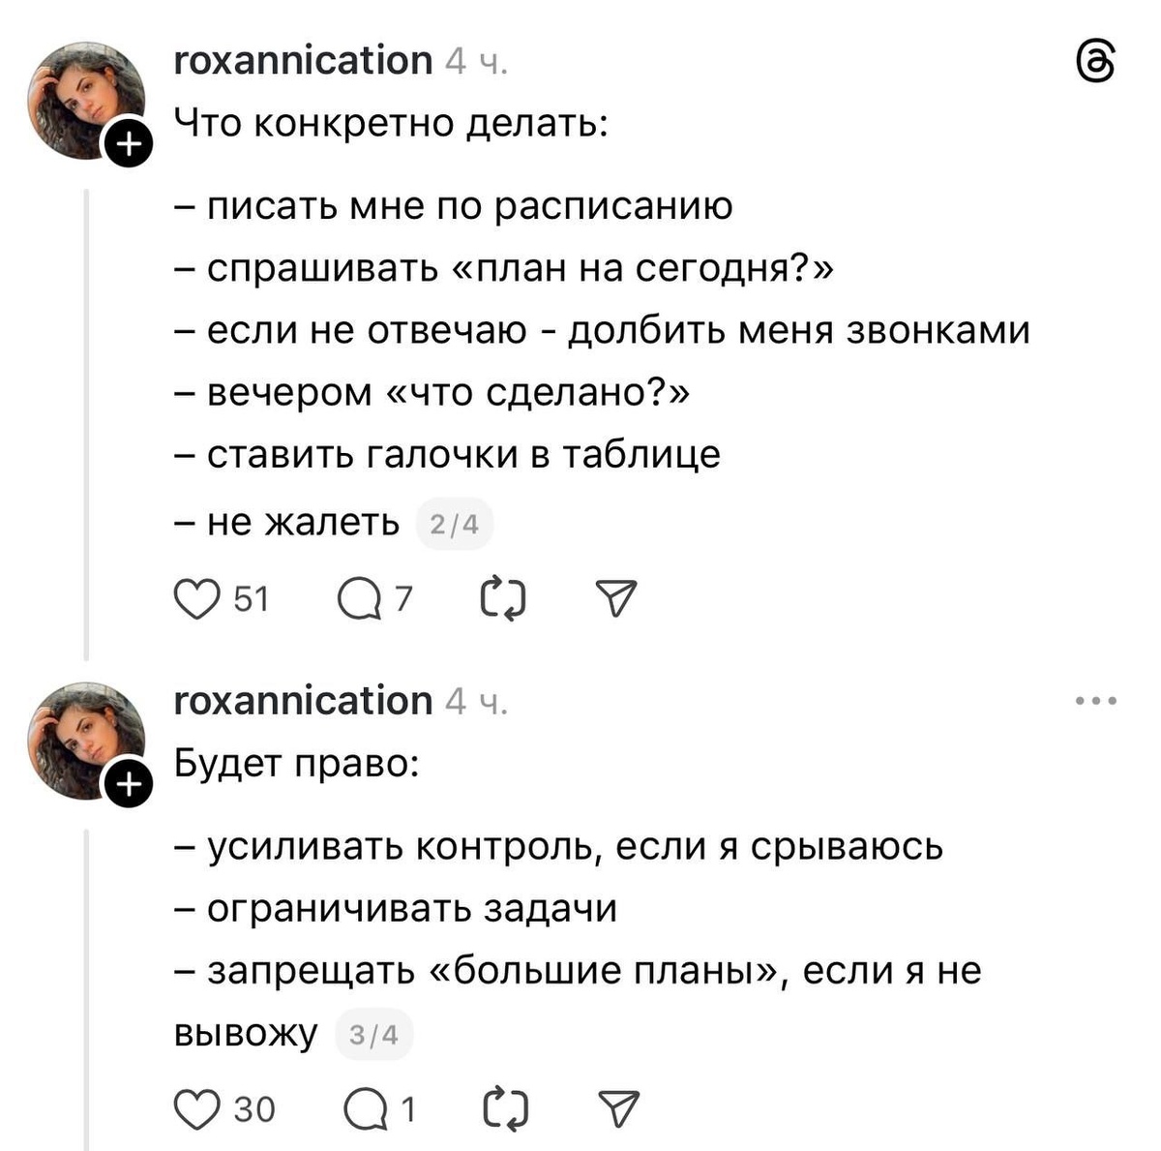Image resolution: width=1161 pixels, height=1151 pixels.
Task: Like the post ending with «не жалеть»
Action: 197,598
